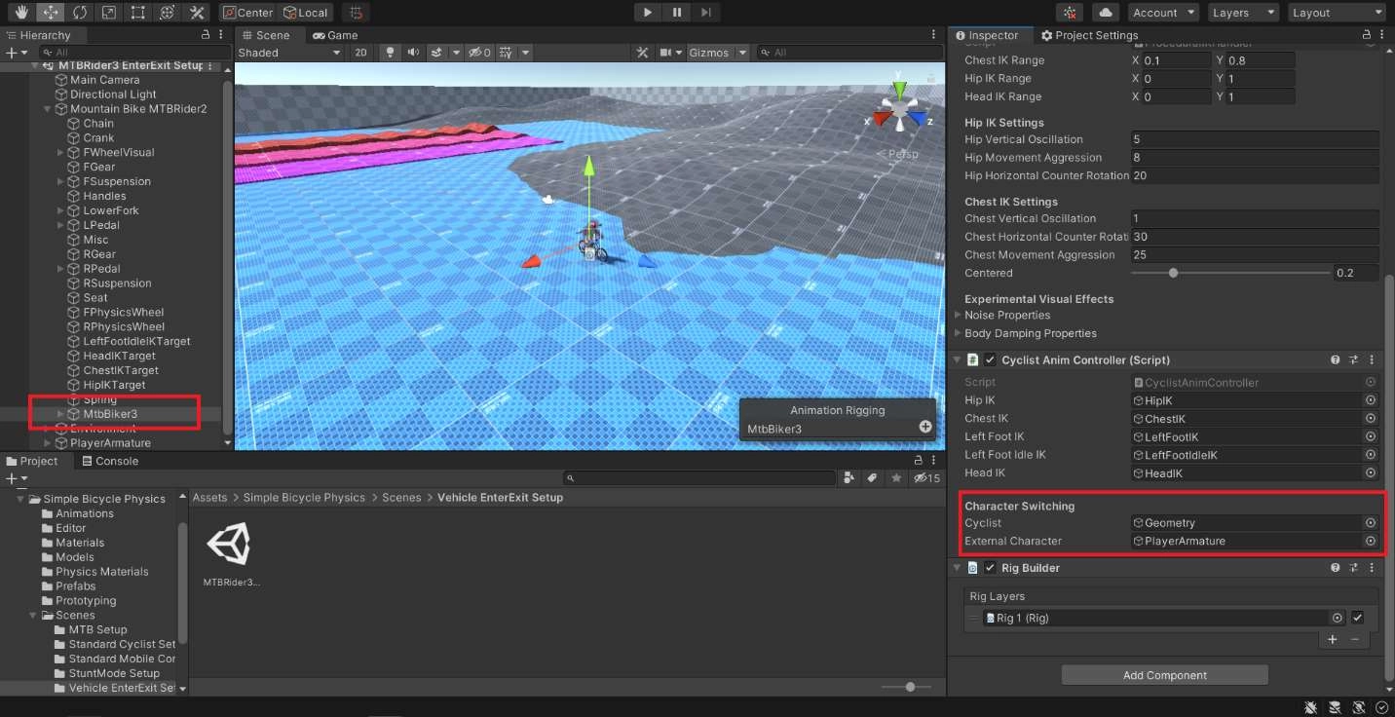Open cloud services icon

[x=1105, y=13]
